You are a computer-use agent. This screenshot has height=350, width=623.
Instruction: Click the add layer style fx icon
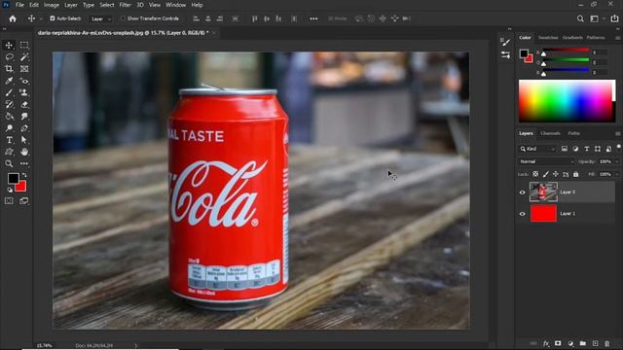click(546, 343)
